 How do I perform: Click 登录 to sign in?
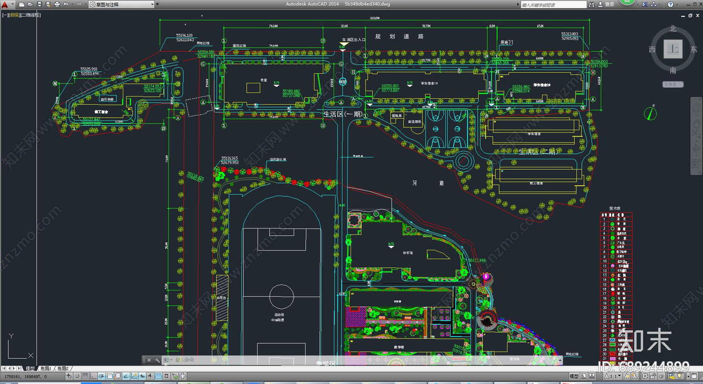pyautogui.click(x=609, y=4)
